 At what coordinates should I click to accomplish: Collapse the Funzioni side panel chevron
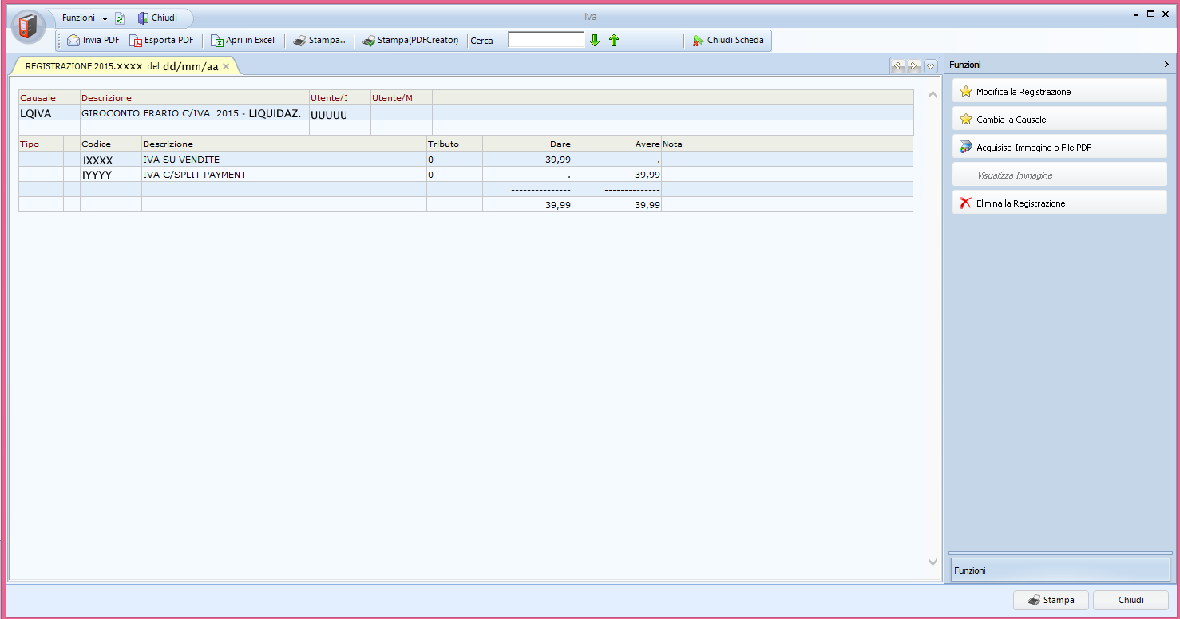pos(1166,65)
